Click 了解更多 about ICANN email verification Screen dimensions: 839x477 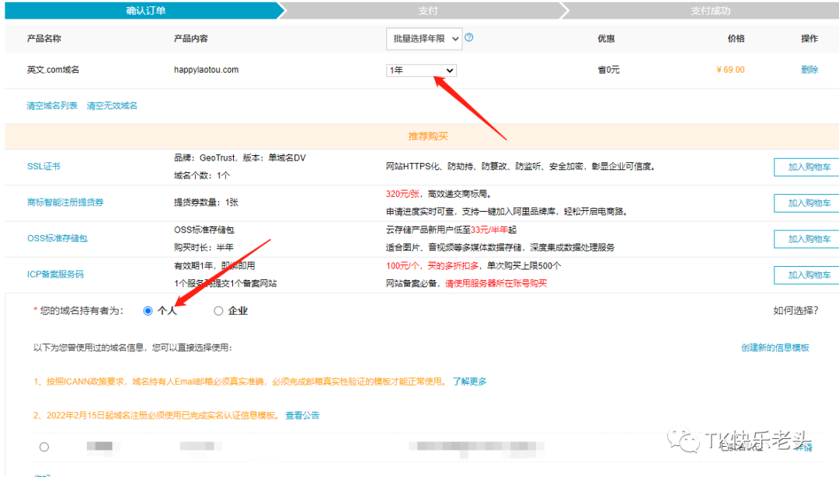tap(472, 380)
